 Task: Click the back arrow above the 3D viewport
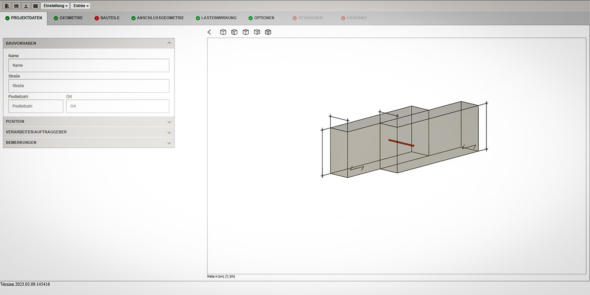tap(209, 32)
